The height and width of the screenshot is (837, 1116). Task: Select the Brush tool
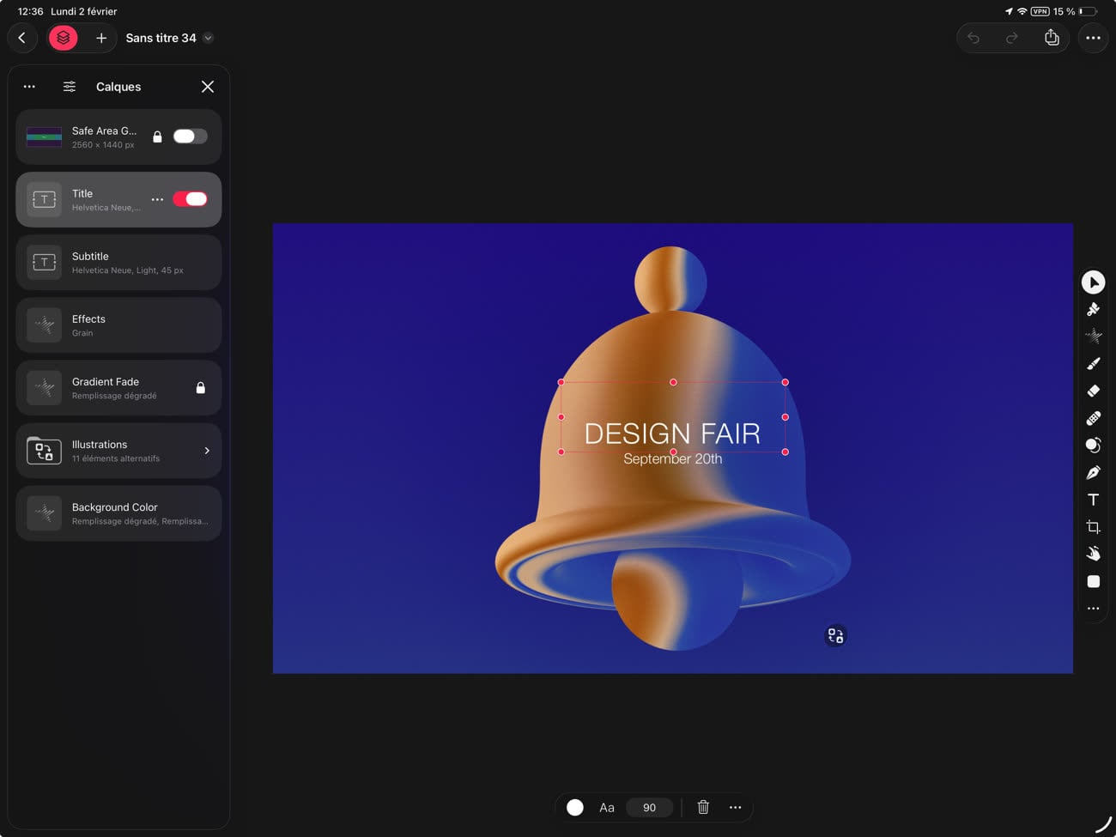(1093, 363)
